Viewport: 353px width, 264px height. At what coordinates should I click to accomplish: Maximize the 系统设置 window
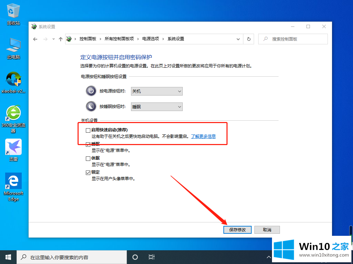(308, 26)
